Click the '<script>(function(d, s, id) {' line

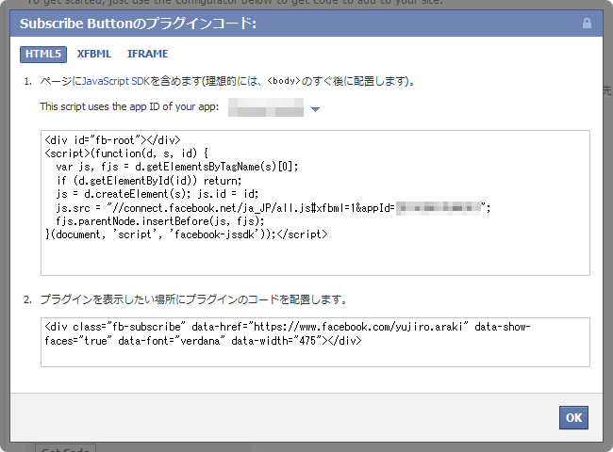[126, 153]
